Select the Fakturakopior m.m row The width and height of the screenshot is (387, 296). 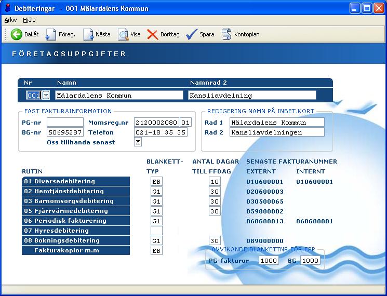point(76,250)
